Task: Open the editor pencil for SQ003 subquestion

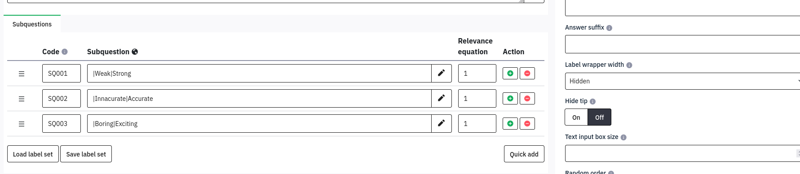Action: (442, 123)
